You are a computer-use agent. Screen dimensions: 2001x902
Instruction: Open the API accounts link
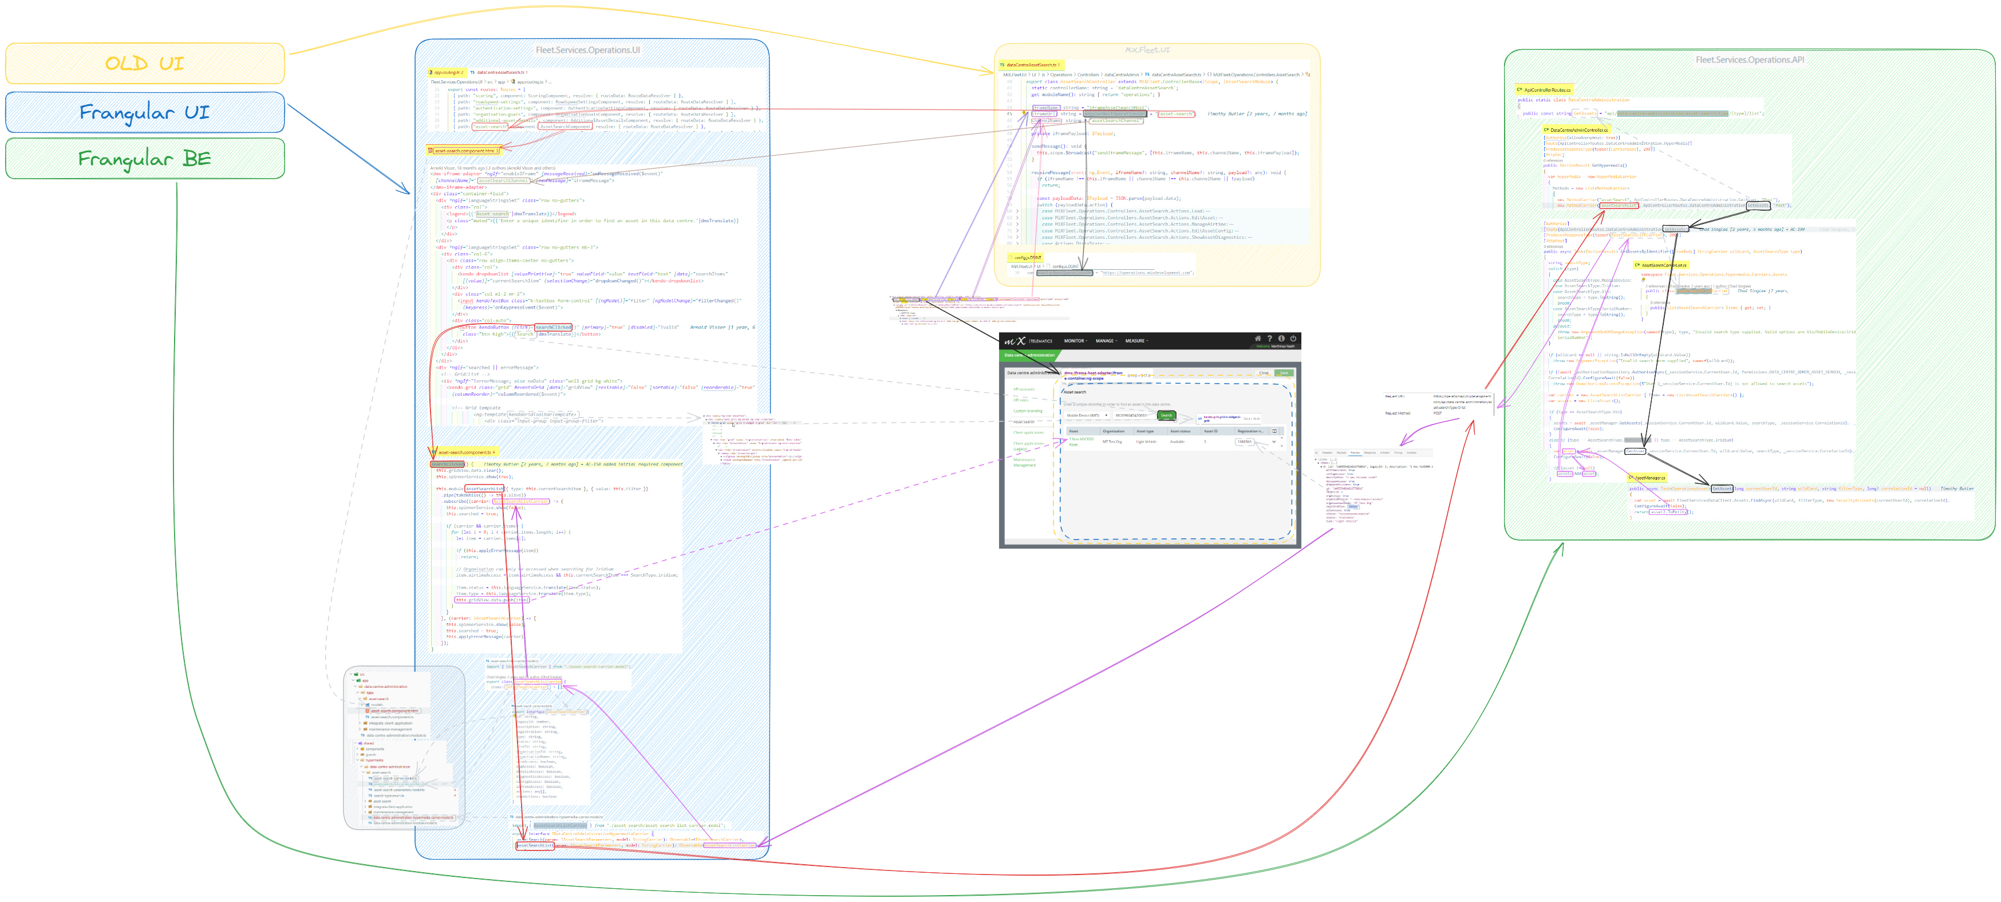(x=1024, y=389)
